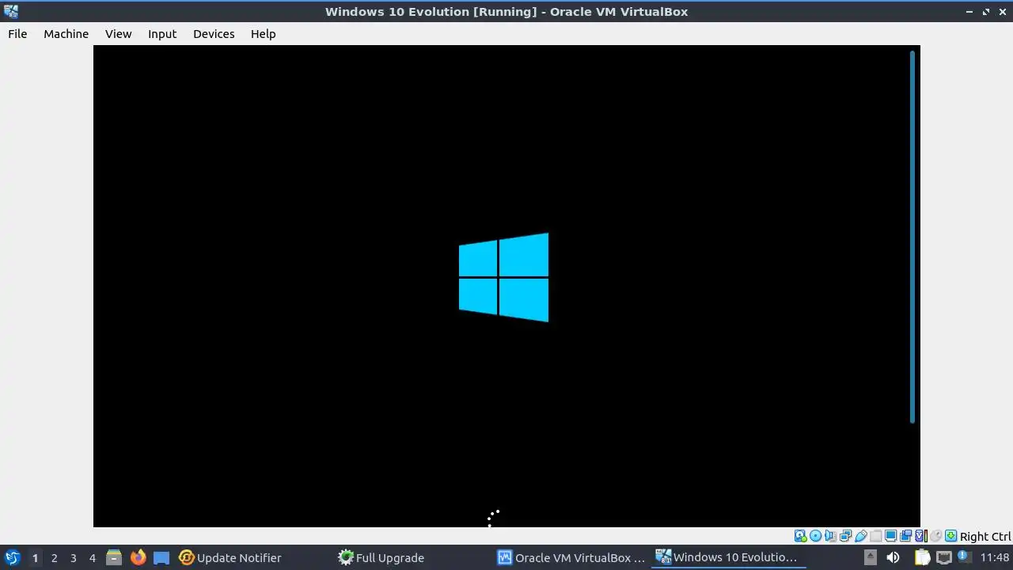Open the View menu
The height and width of the screenshot is (570, 1013).
click(118, 34)
